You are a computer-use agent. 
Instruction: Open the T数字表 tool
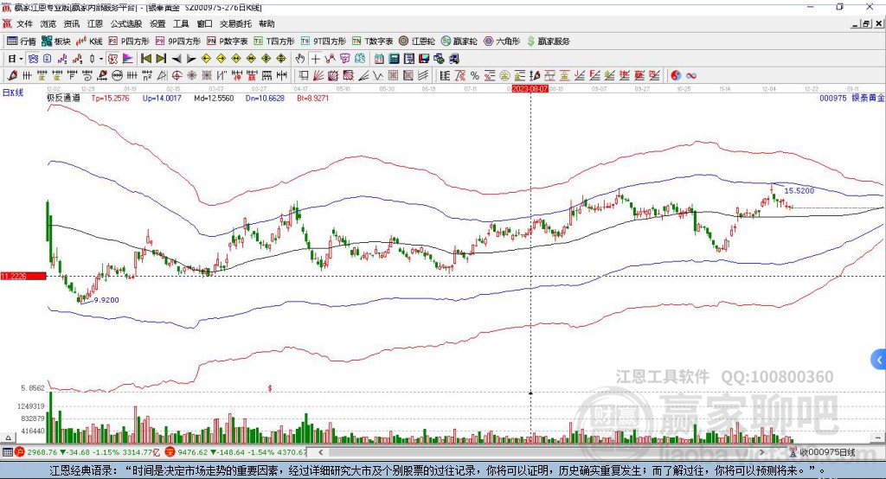(x=372, y=42)
